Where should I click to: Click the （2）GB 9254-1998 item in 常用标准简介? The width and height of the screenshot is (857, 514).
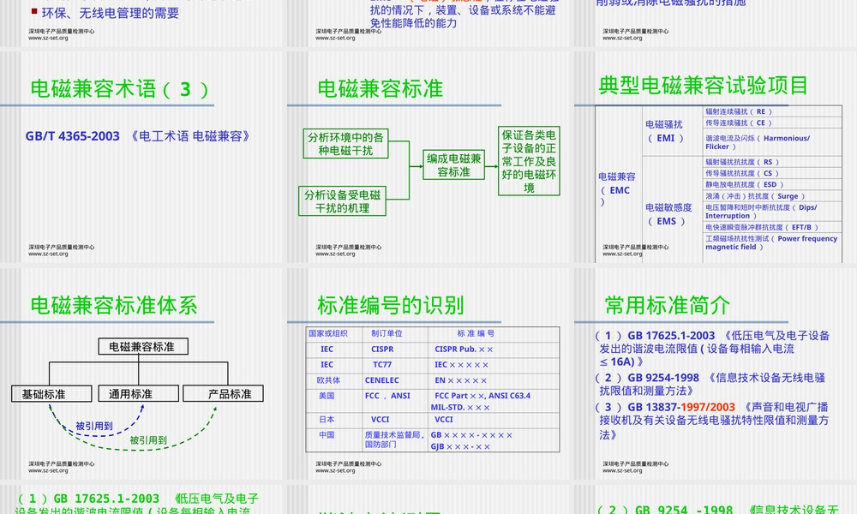click(x=710, y=384)
